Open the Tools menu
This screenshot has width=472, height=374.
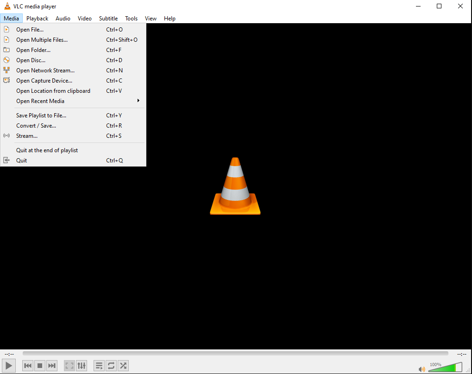(131, 19)
